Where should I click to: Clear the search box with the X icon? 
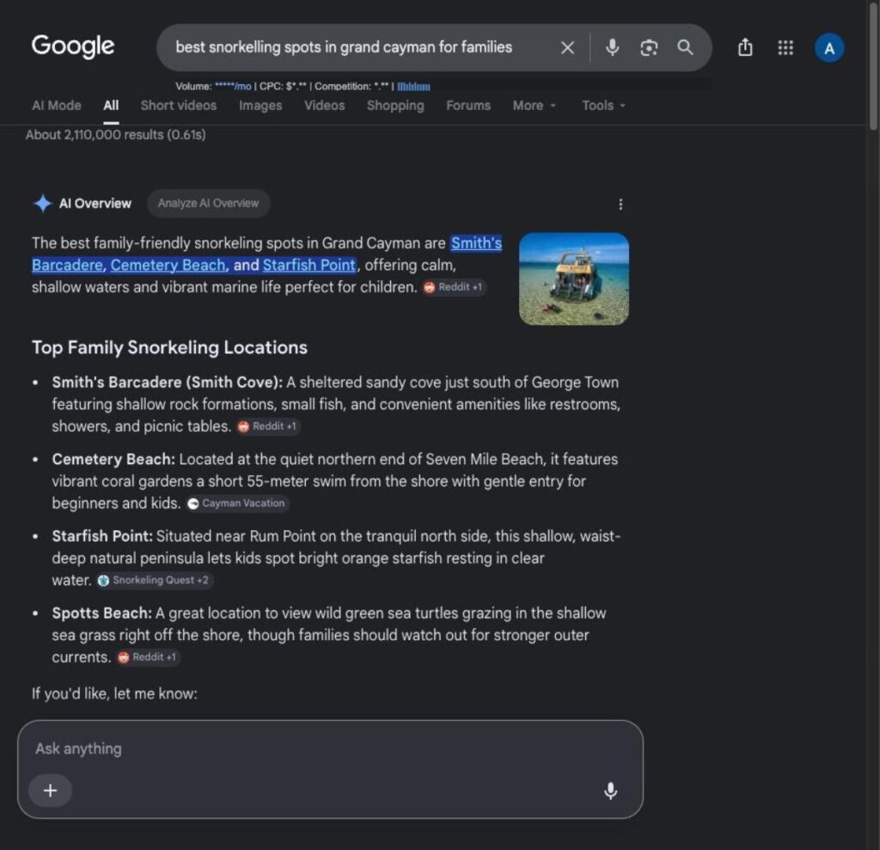pyautogui.click(x=567, y=48)
